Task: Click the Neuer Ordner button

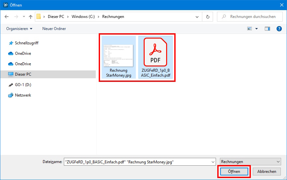Action: tap(54, 29)
